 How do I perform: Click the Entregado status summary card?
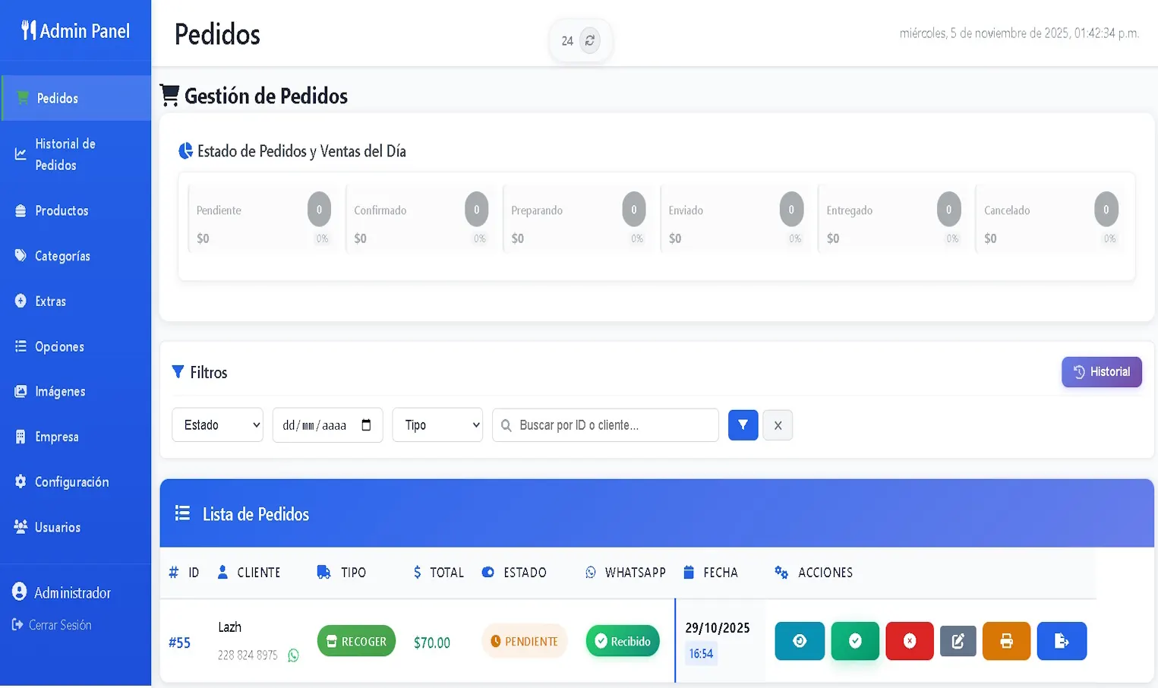[893, 218]
